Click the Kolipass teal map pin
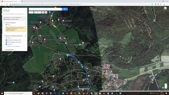 [13, 83]
